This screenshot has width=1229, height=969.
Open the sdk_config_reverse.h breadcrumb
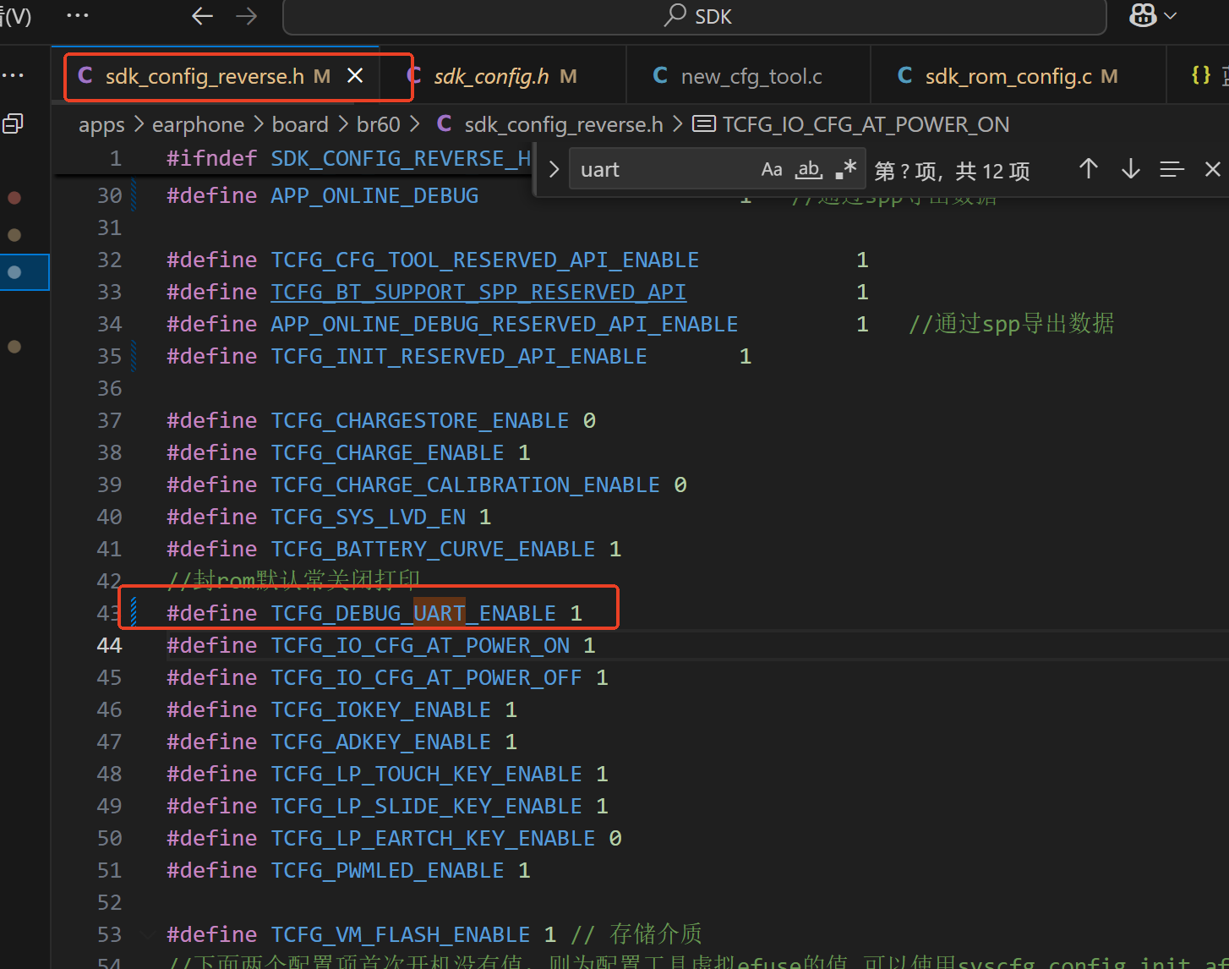pos(550,125)
